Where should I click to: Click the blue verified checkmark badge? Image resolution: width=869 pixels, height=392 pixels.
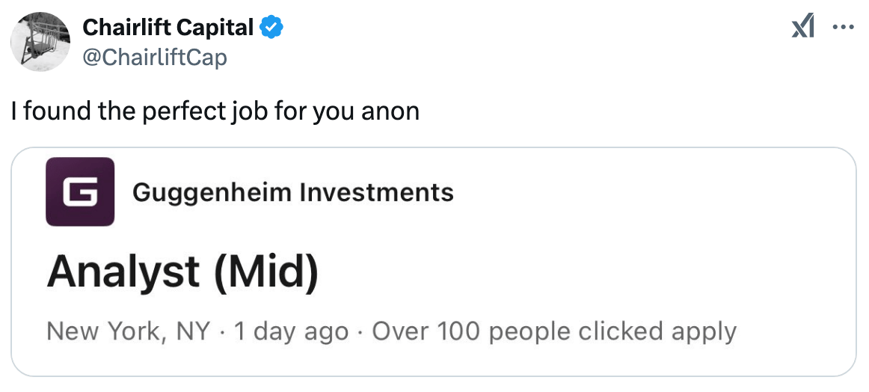click(x=271, y=28)
